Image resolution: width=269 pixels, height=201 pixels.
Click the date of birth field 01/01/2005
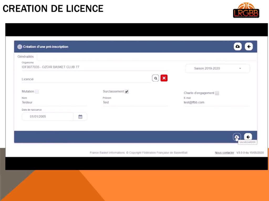(x=47, y=117)
